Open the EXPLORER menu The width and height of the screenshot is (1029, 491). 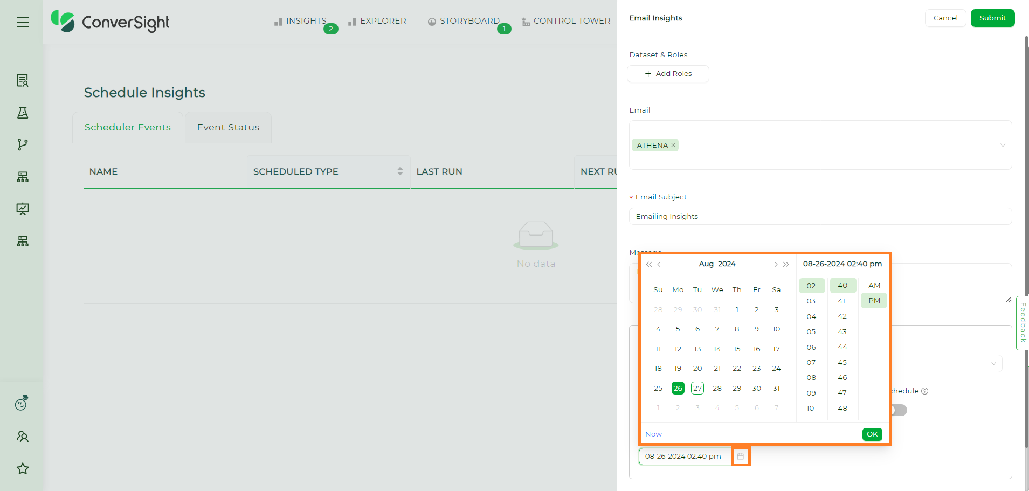pos(377,21)
